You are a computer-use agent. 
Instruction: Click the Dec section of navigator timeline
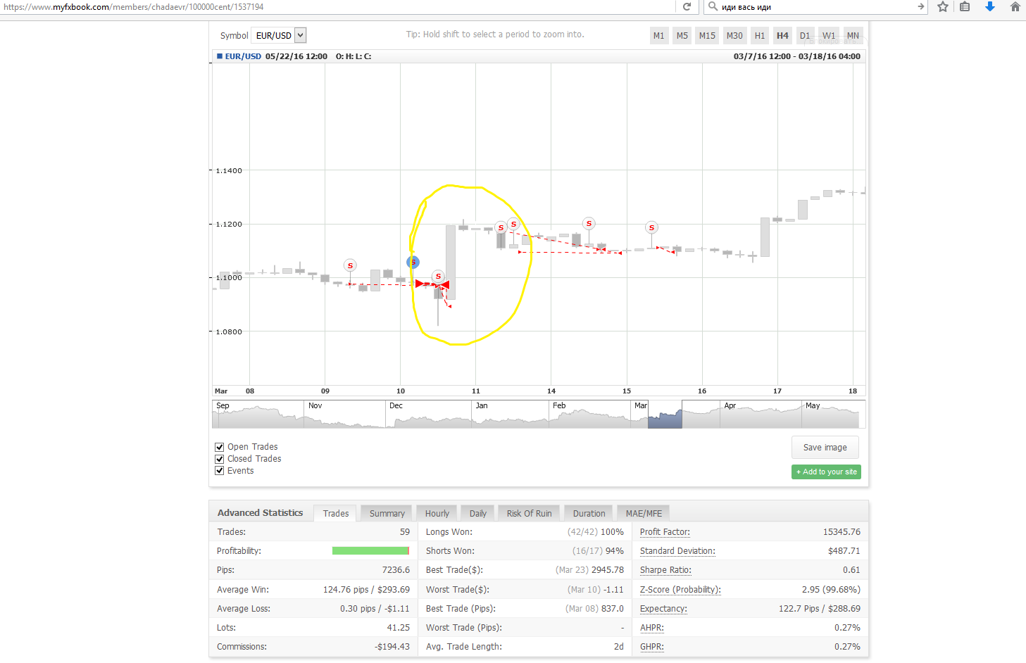coord(428,415)
